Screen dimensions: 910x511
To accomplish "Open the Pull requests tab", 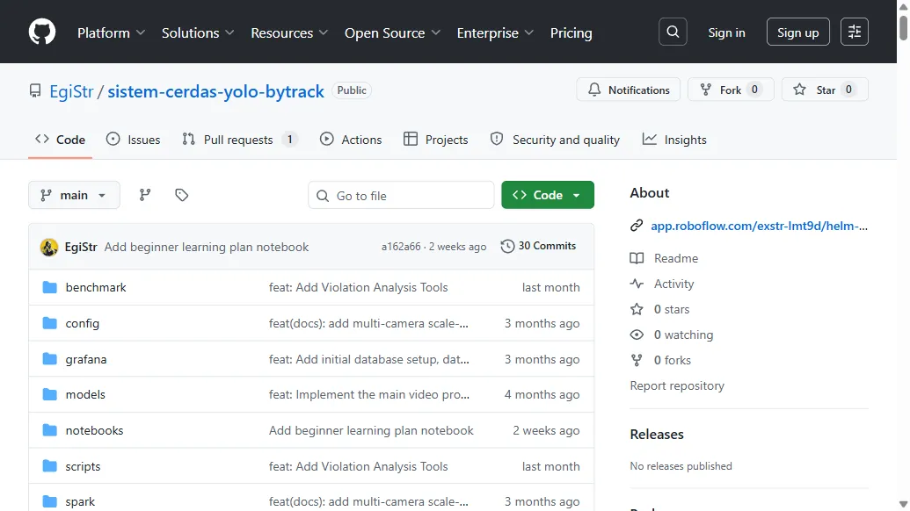I will [240, 140].
